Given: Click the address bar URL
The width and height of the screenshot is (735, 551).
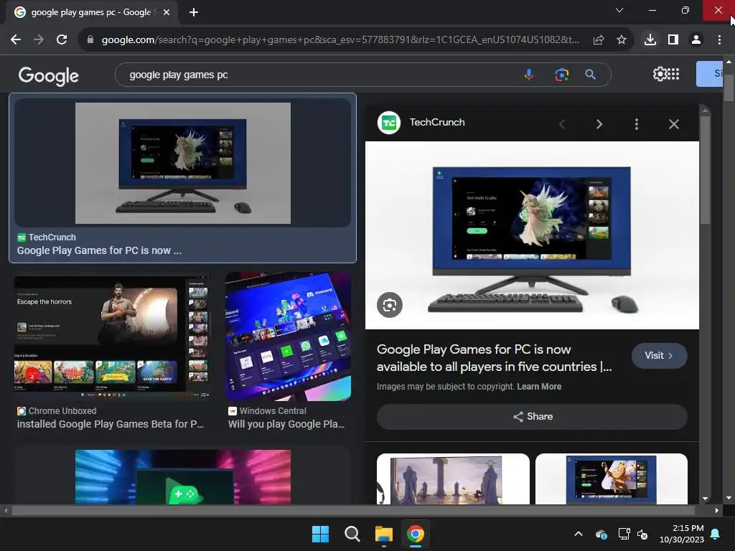Looking at the screenshot, I should pos(340,40).
